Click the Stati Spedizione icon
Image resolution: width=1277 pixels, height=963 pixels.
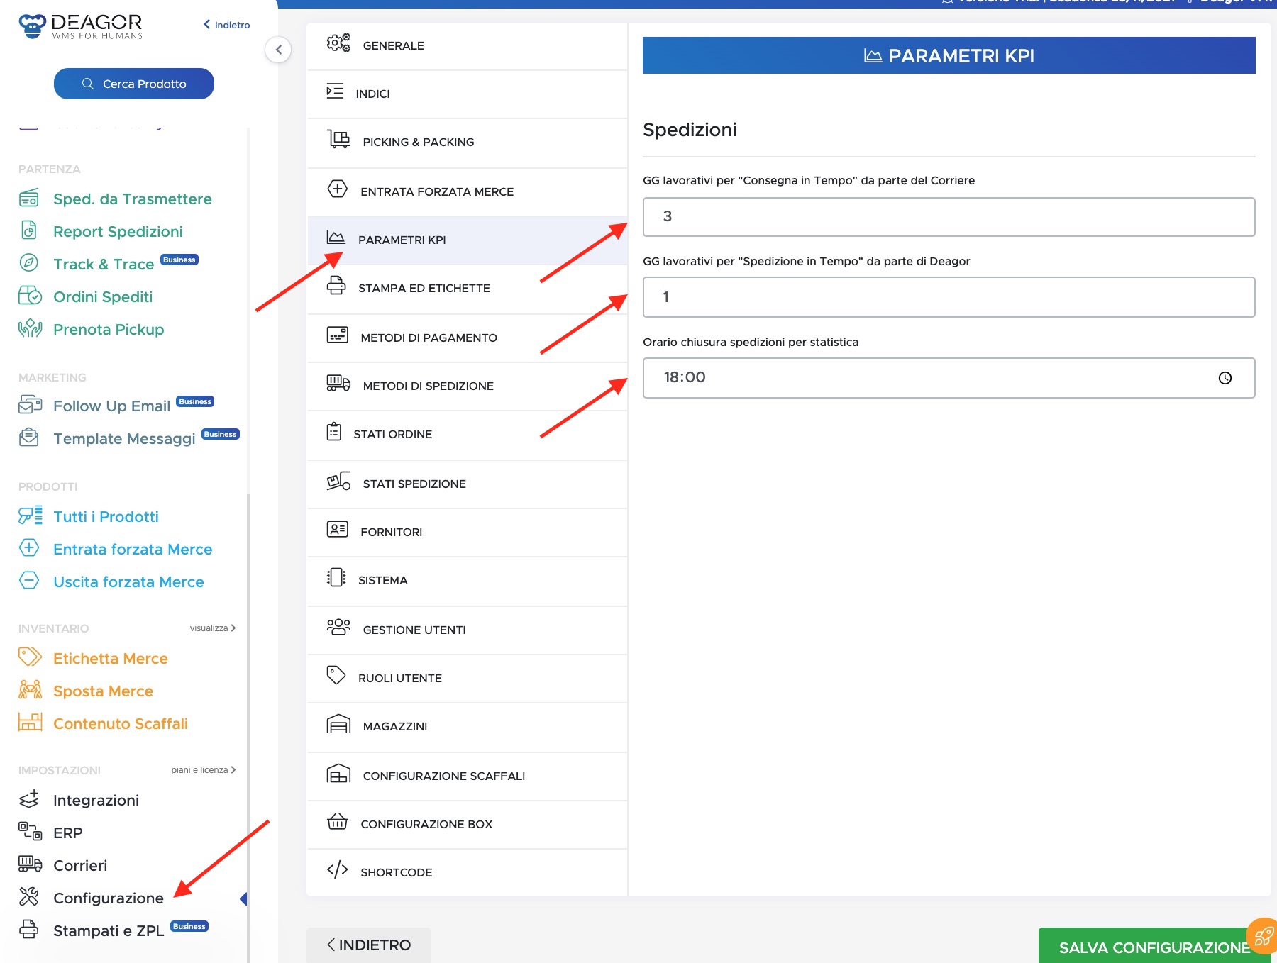[x=338, y=481]
